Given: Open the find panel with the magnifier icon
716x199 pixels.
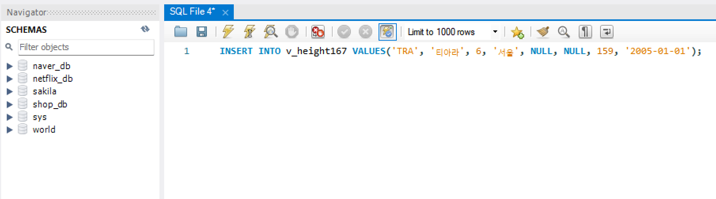Looking at the screenshot, I should [x=564, y=32].
